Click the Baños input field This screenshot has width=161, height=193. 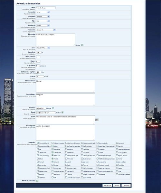coord(38,61)
